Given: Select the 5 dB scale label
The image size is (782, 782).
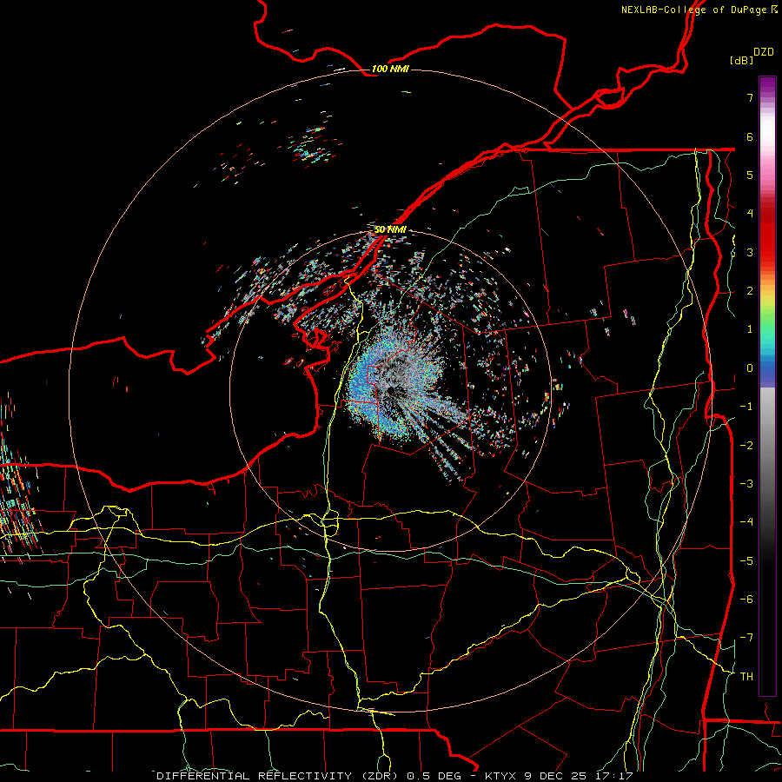Looking at the screenshot, I should [x=750, y=175].
